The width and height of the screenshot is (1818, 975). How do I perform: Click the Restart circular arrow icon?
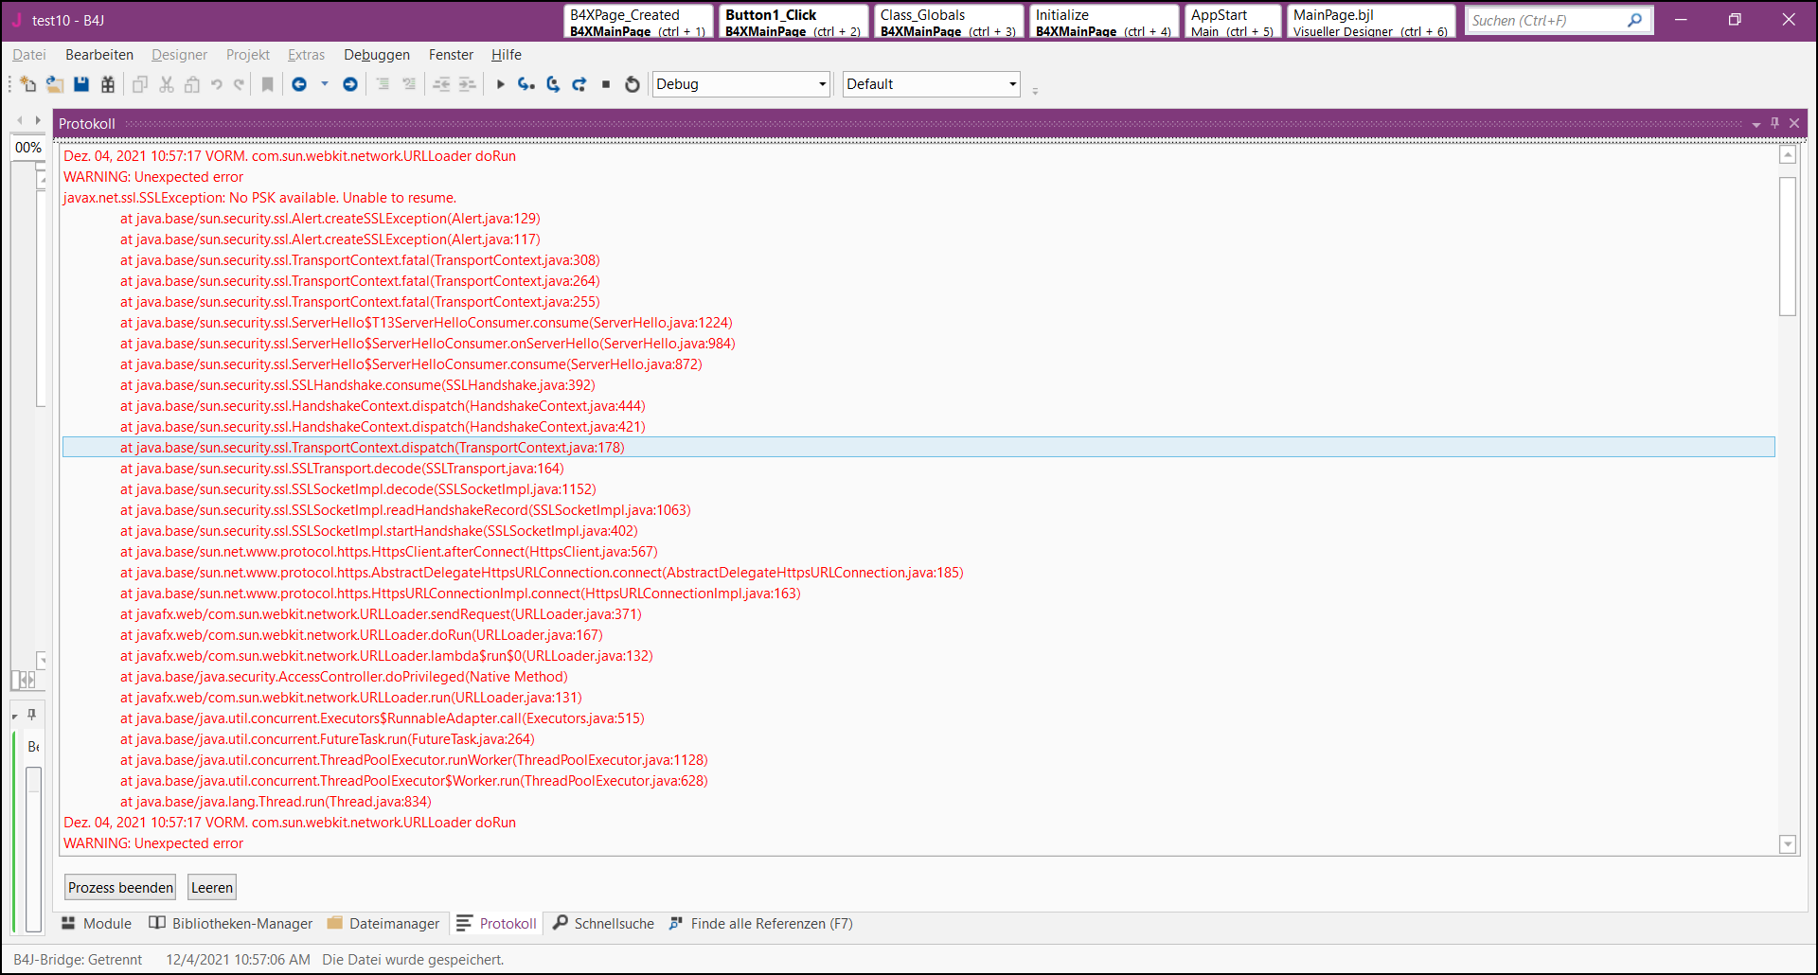coord(633,84)
